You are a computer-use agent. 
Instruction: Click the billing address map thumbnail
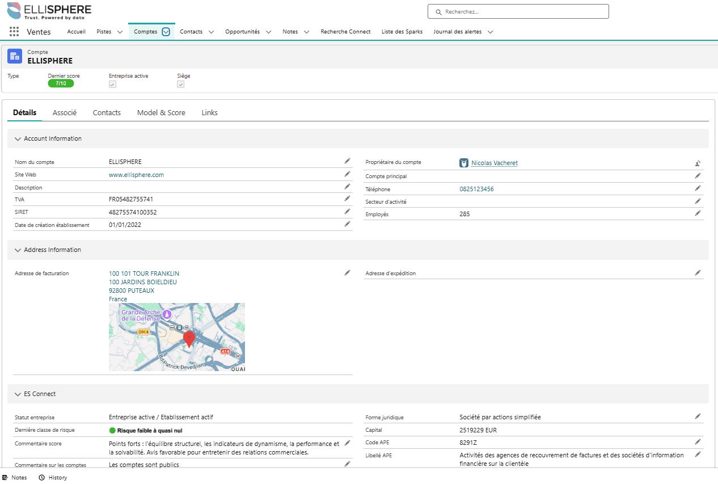point(177,337)
